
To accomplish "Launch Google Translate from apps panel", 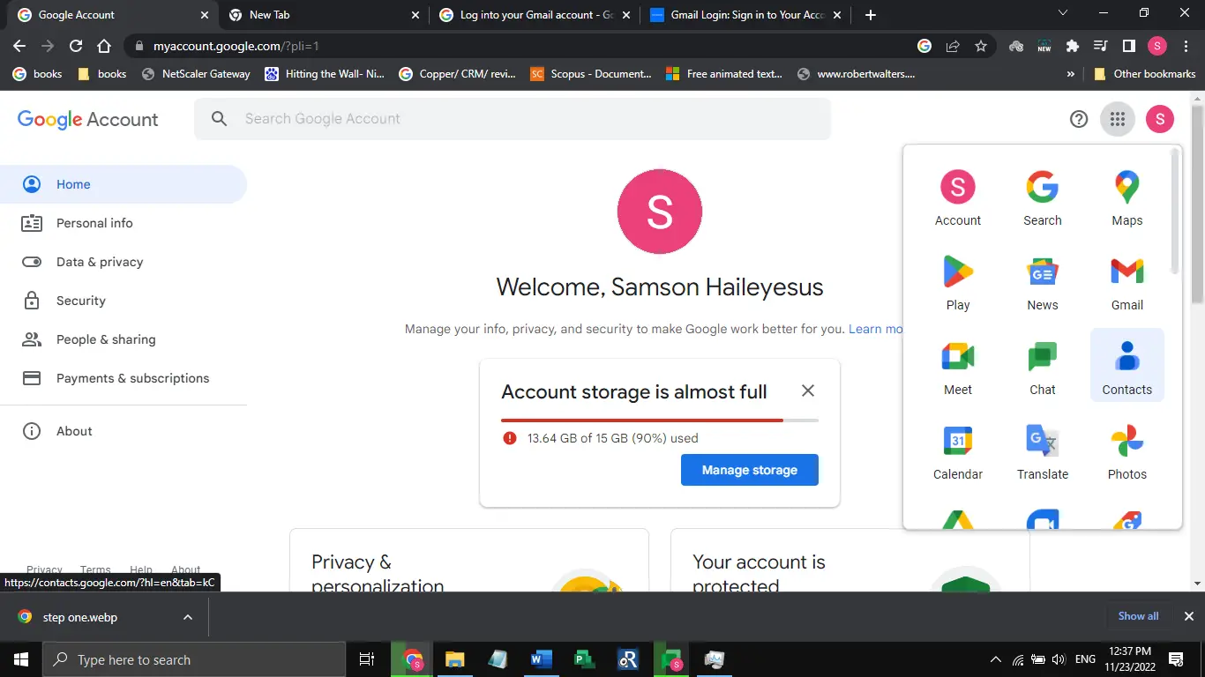I will (1043, 451).
